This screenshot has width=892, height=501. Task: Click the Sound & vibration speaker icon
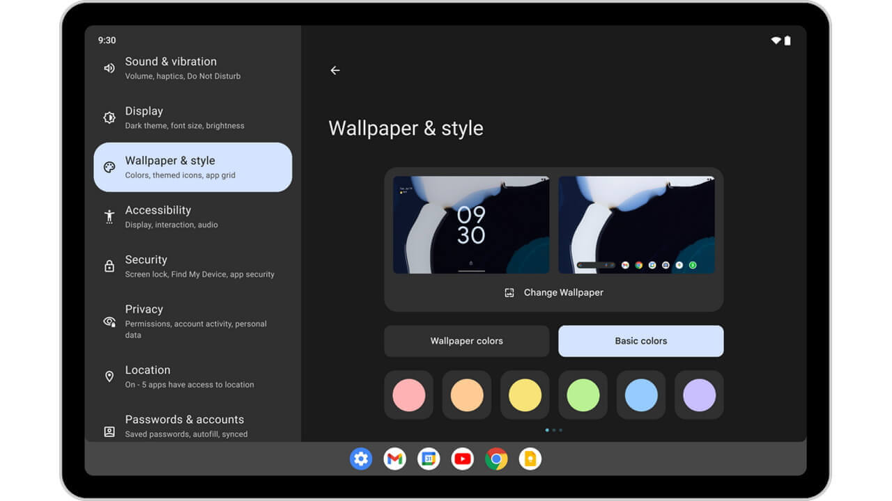(x=109, y=68)
